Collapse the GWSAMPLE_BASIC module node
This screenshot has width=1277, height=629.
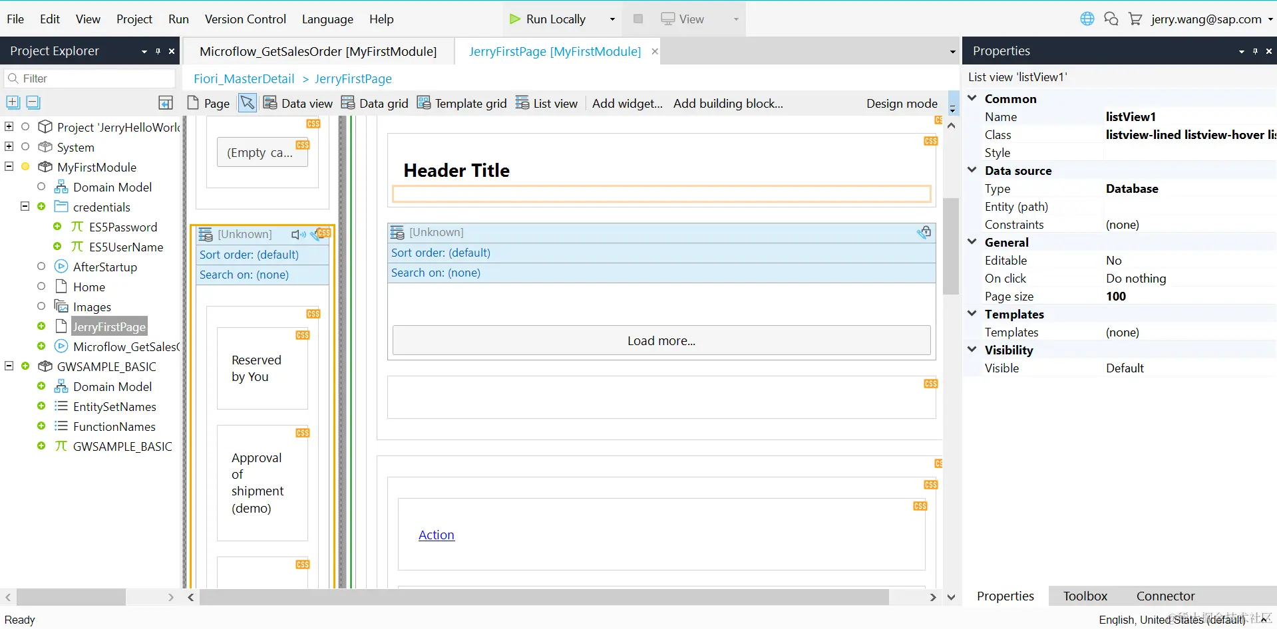(x=9, y=366)
